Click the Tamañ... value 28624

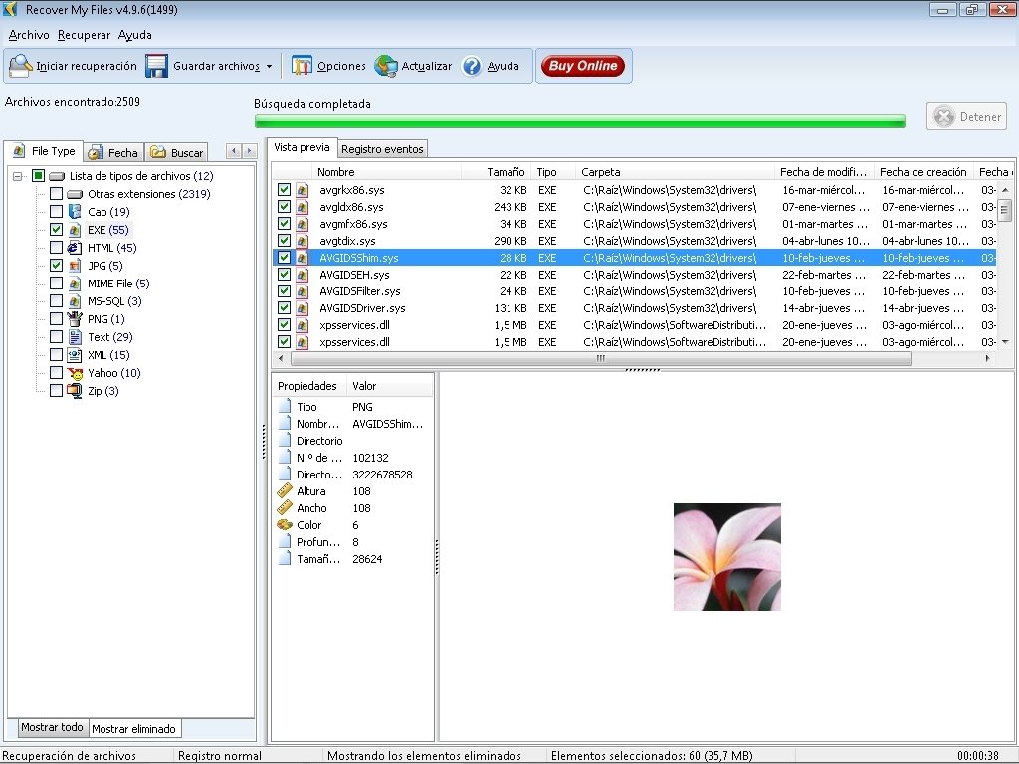[367, 559]
